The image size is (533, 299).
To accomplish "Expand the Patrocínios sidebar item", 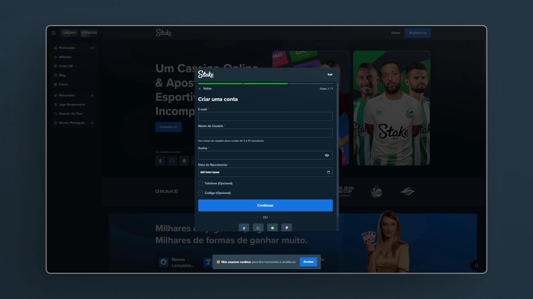I will click(92, 95).
